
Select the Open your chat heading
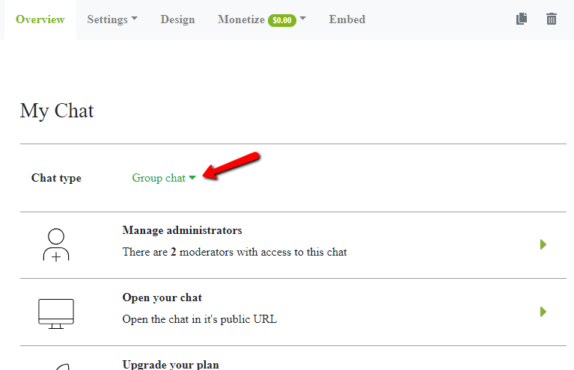[x=162, y=297]
